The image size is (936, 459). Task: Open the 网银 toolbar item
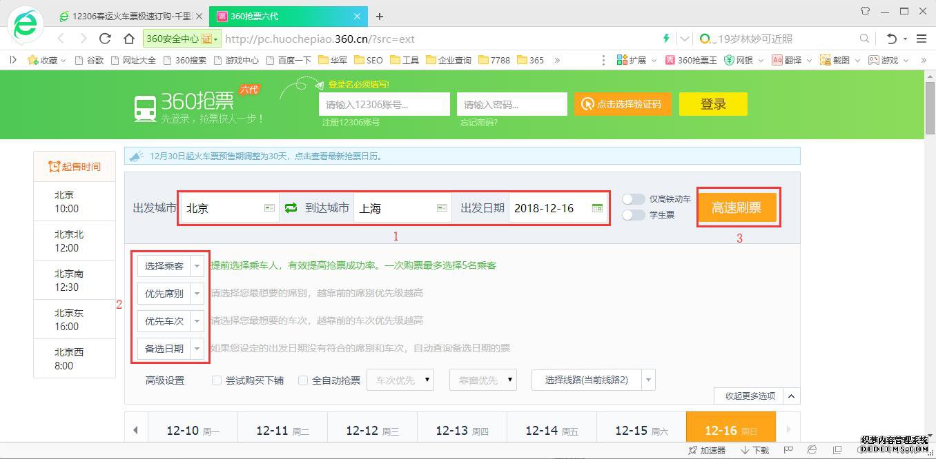click(x=742, y=60)
